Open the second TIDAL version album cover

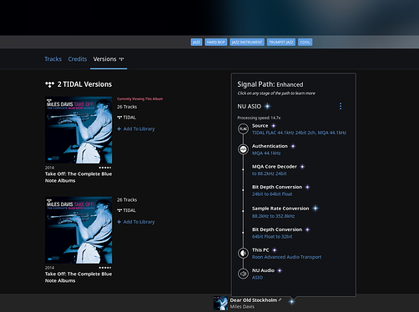(x=78, y=230)
